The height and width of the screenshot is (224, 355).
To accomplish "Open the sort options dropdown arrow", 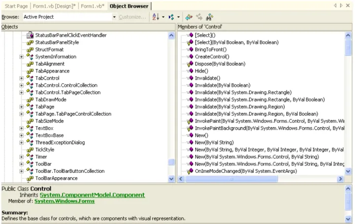I will click(163, 17).
